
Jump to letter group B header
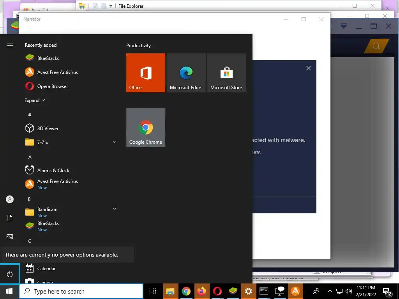[29, 199]
